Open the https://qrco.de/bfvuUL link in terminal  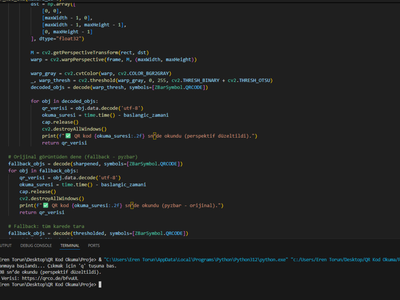coord(50,278)
